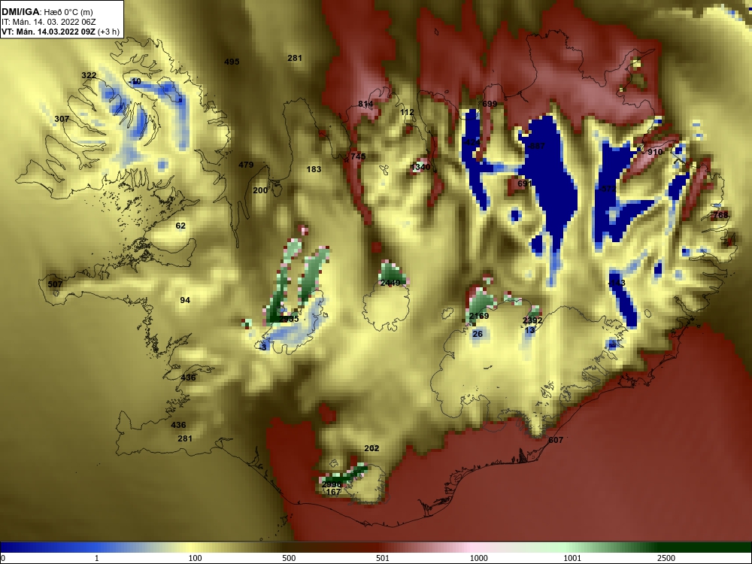Screen dimensions: 752x564
Task: Click the map value 2392
Action: pos(532,321)
